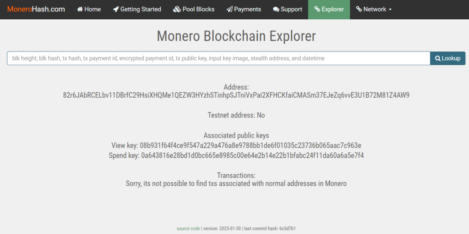Expand the Network dropdown caret
469x234 pixels.
point(390,10)
